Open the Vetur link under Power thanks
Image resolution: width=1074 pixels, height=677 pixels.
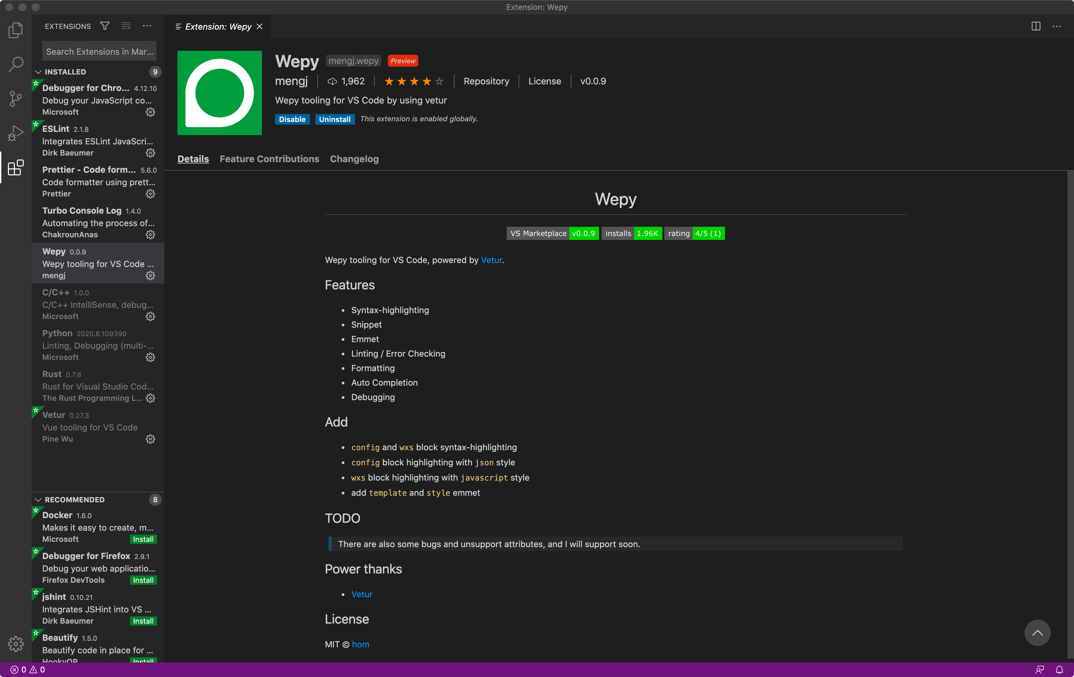click(361, 594)
